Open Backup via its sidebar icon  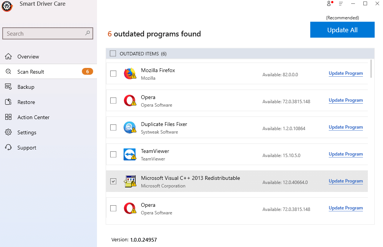pos(8,87)
